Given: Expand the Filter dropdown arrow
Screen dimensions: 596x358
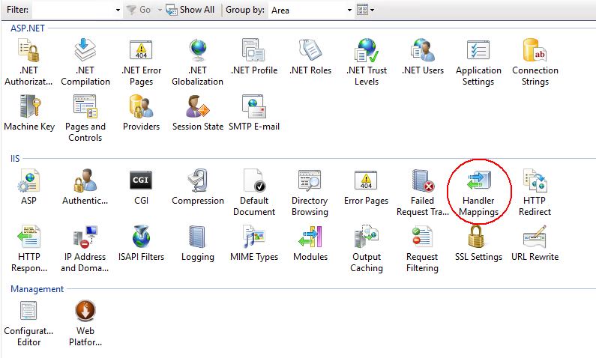Looking at the screenshot, I should coord(118,10).
